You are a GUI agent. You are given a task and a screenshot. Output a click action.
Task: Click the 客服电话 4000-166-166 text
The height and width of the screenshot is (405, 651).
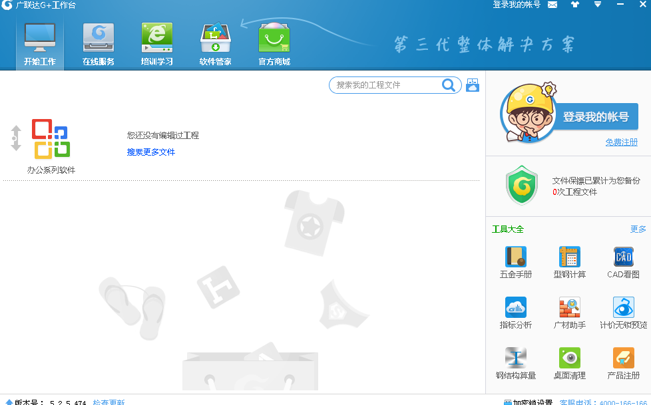603,402
